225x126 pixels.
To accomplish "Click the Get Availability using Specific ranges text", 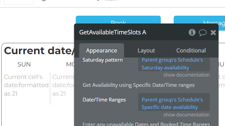I will pyautogui.click(x=138, y=85).
